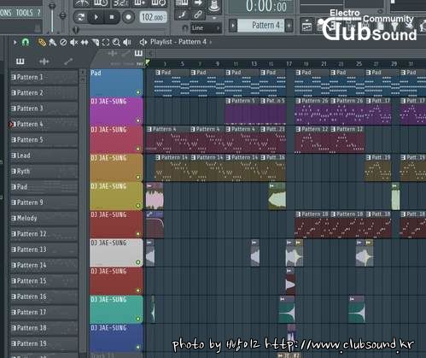Mute the olive-yellow DJ JAE-SUNG track

point(138,205)
